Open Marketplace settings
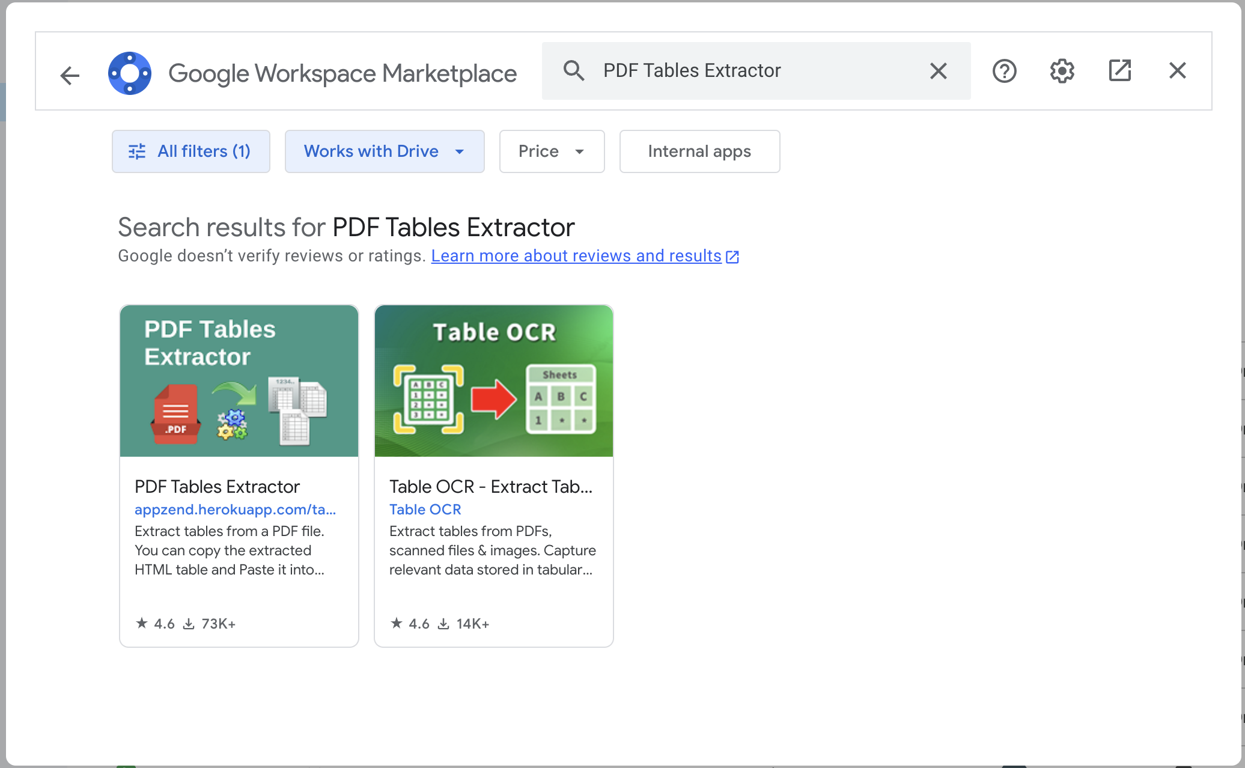Screen dimensions: 1245x768 pos(1062,71)
